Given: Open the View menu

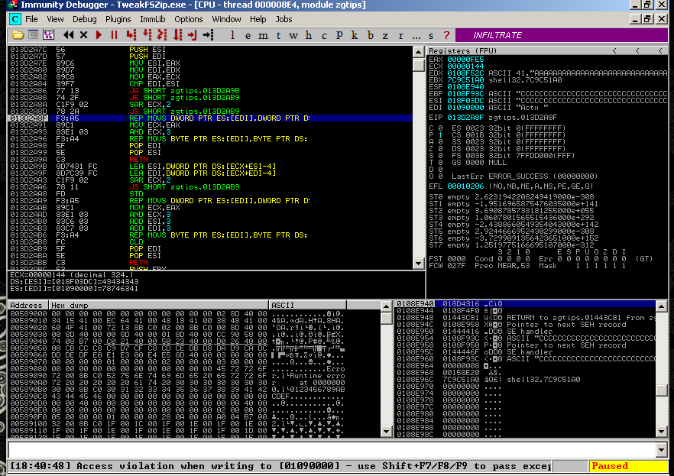Looking at the screenshot, I should (x=55, y=19).
